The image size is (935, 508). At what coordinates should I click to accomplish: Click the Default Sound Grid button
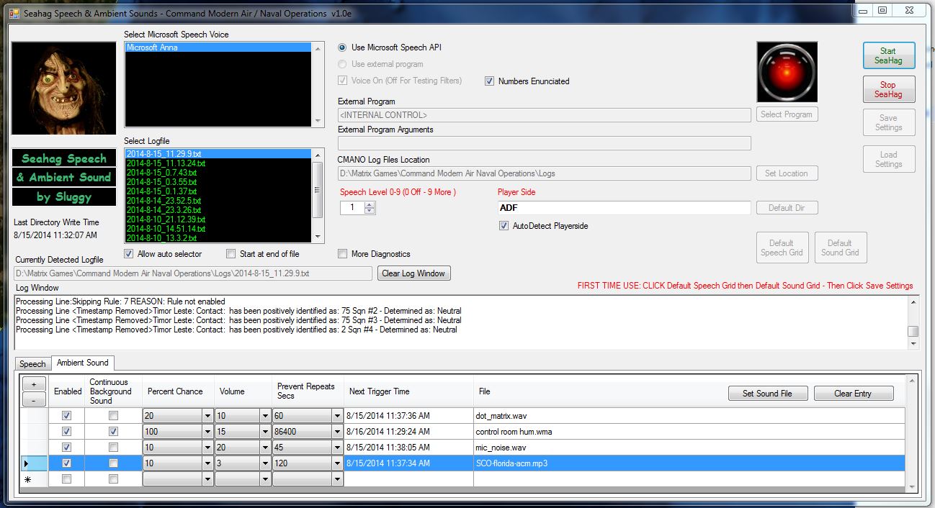[841, 248]
